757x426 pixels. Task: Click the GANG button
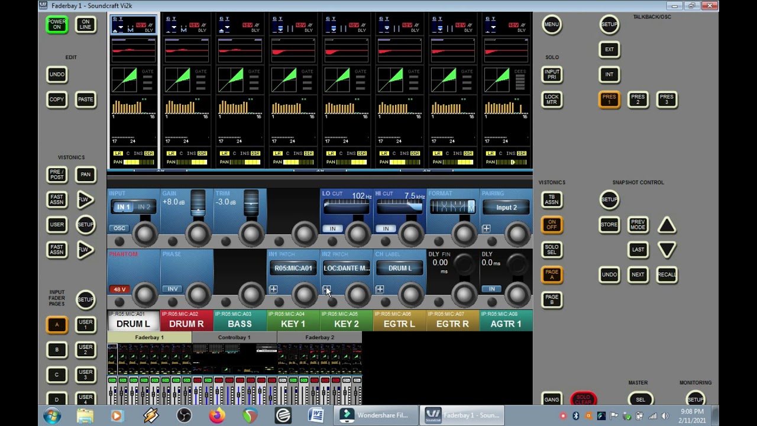[x=552, y=399]
